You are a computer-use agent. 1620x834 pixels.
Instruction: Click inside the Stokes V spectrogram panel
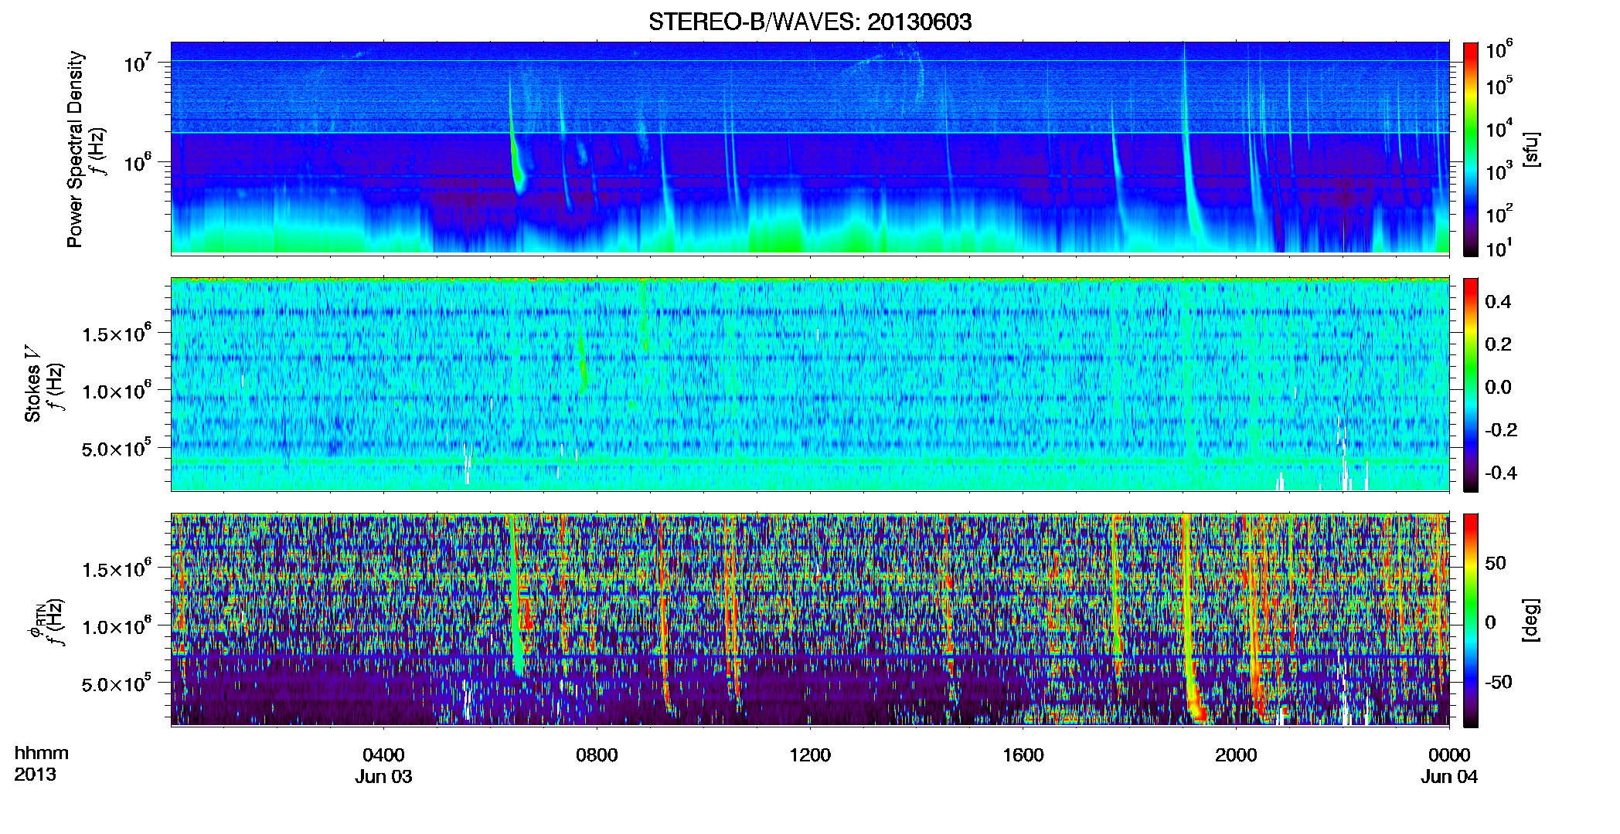[x=810, y=384]
